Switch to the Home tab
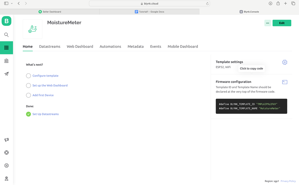The height and width of the screenshot is (185, 299). 28,47
